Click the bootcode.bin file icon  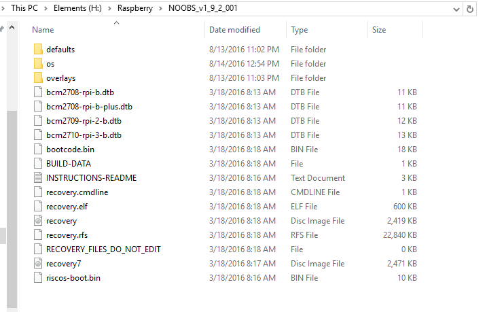click(x=38, y=149)
